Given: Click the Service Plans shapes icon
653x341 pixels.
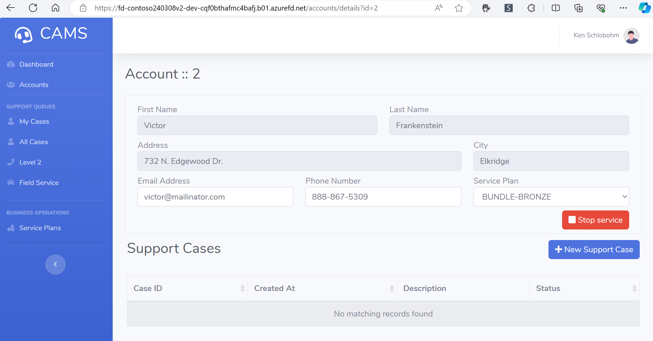Looking at the screenshot, I should coord(11,228).
